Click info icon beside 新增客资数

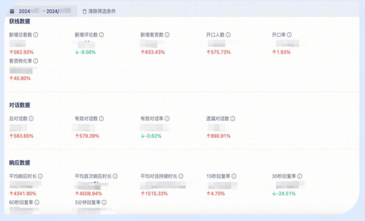tap(167, 35)
